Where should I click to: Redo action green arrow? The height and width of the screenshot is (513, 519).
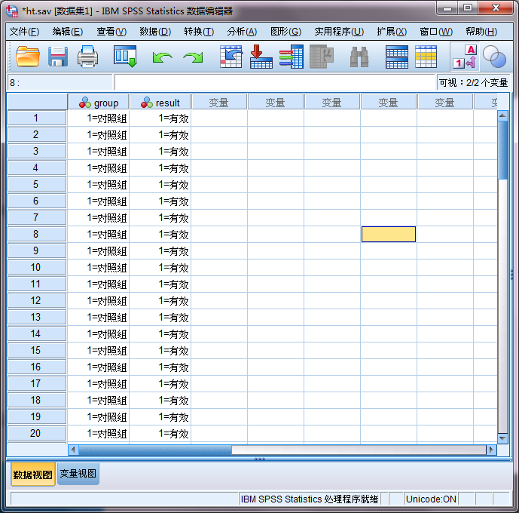[x=193, y=57]
